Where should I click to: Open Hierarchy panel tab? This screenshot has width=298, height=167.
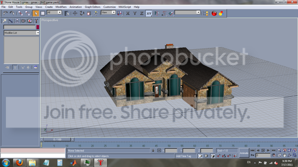pos(17,21)
